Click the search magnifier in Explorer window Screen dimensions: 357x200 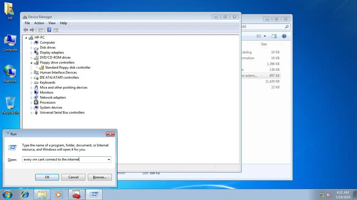tap(286, 27)
